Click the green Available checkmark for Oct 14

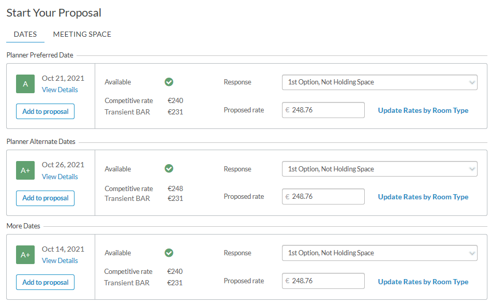[x=169, y=253]
